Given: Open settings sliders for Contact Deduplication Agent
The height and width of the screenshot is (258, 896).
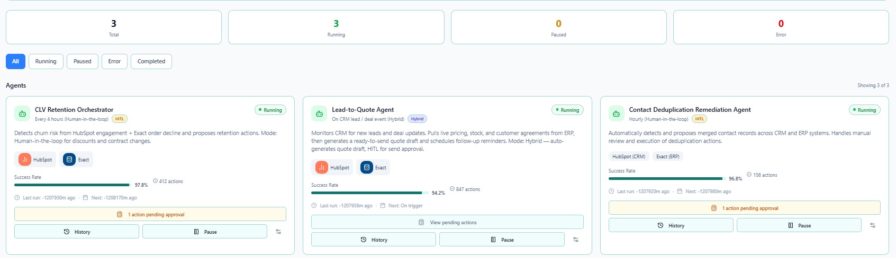Looking at the screenshot, I should 873,225.
